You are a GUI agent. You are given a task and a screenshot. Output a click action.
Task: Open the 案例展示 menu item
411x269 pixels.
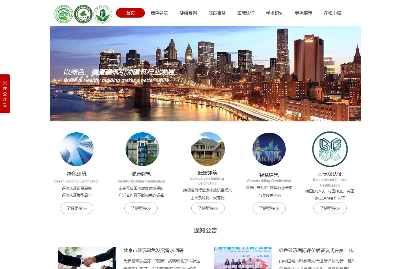click(x=304, y=13)
